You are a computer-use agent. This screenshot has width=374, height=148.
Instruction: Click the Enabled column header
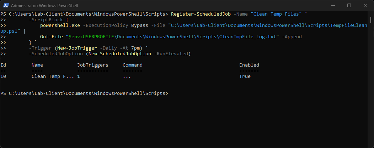click(249, 65)
